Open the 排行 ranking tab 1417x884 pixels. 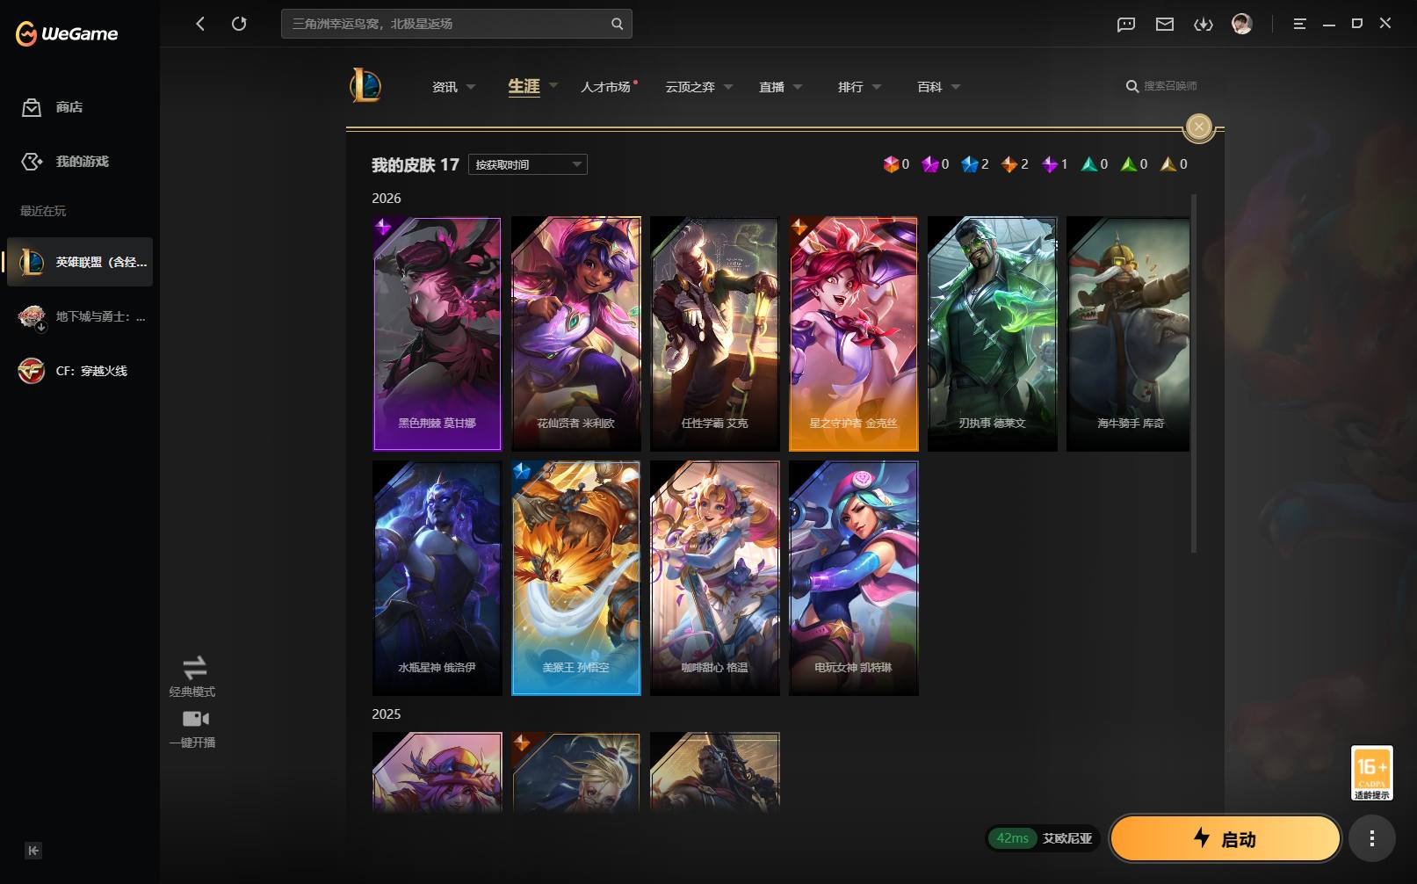(x=850, y=87)
